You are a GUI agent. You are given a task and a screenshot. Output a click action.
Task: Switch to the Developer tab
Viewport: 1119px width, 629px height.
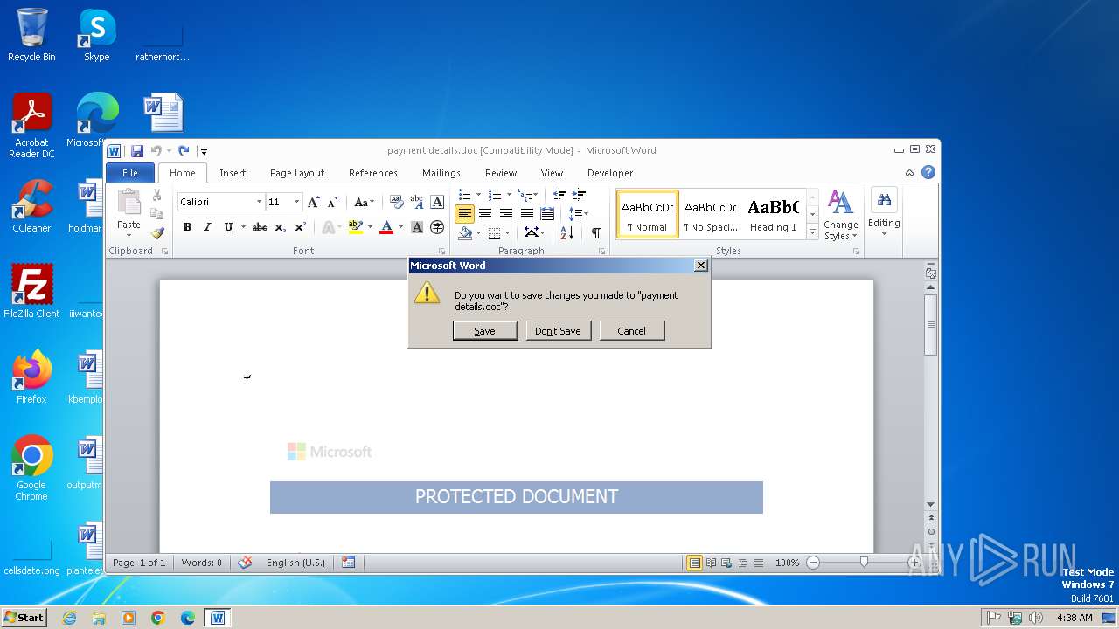pyautogui.click(x=610, y=173)
